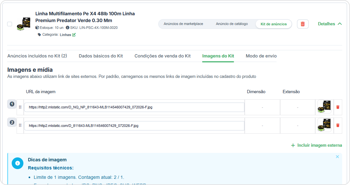
Task: Tick the product selection checkbox
Action: [x=10, y=24]
